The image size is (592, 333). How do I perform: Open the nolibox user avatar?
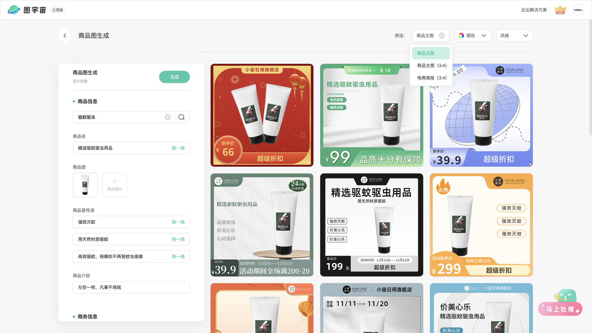pyautogui.click(x=578, y=10)
